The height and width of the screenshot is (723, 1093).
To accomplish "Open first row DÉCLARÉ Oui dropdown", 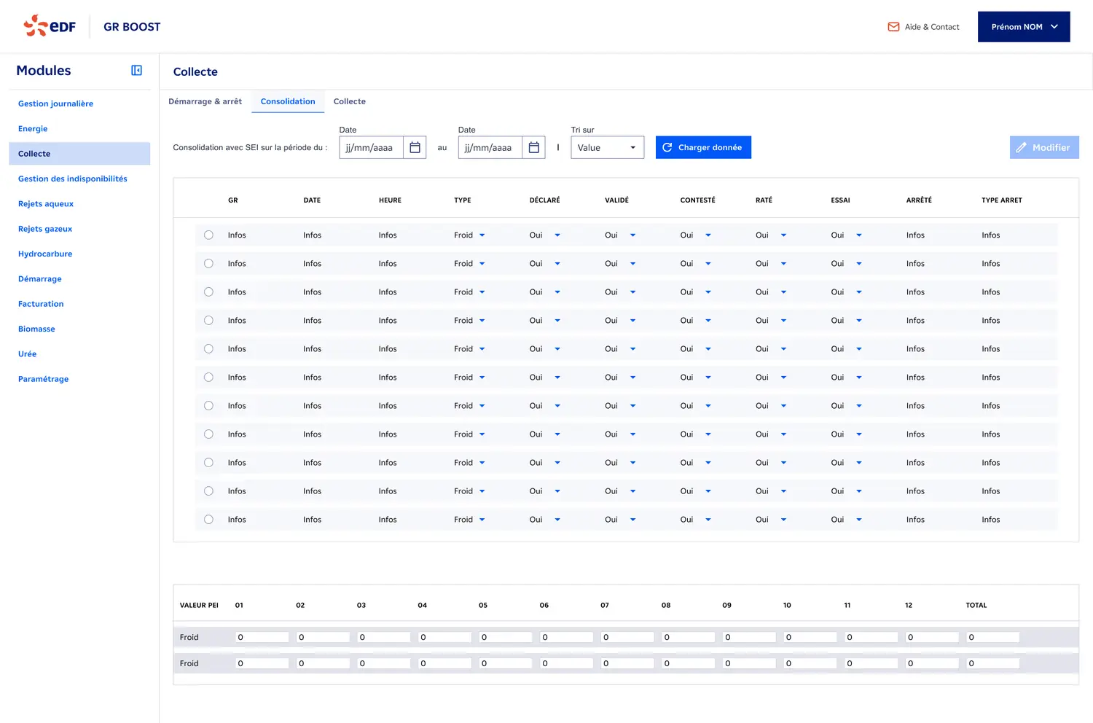I will pos(544,235).
